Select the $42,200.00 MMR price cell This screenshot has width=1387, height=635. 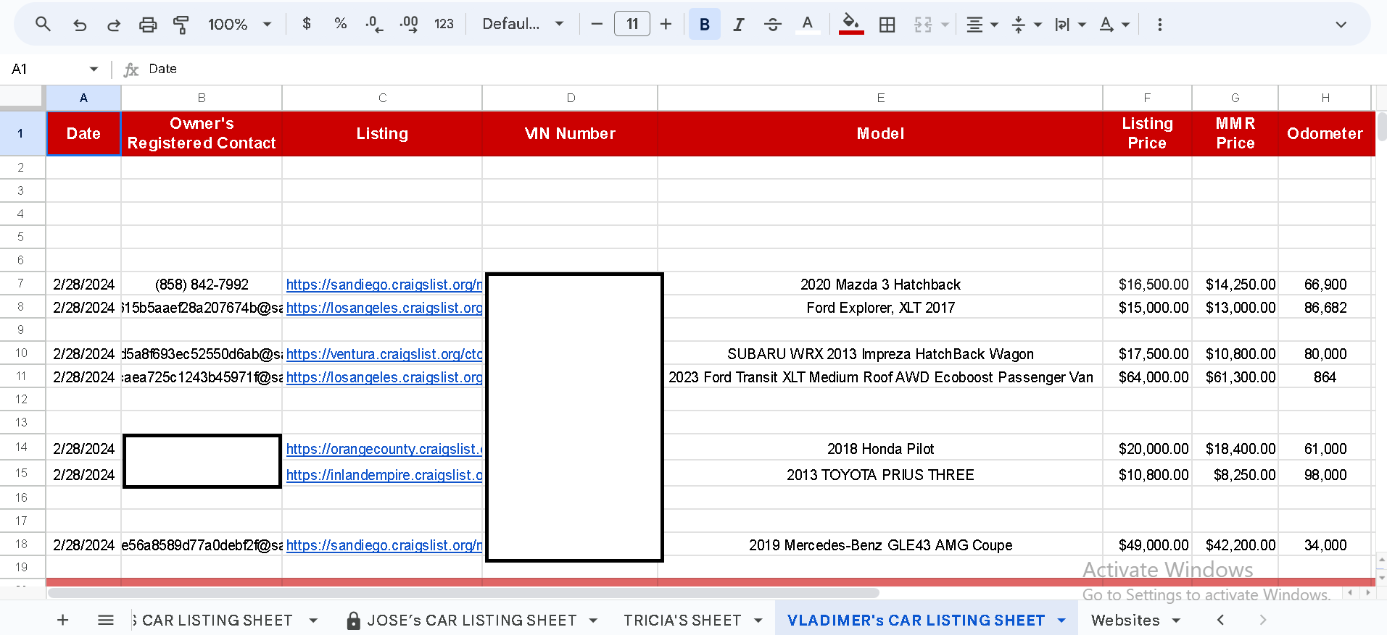point(1235,545)
